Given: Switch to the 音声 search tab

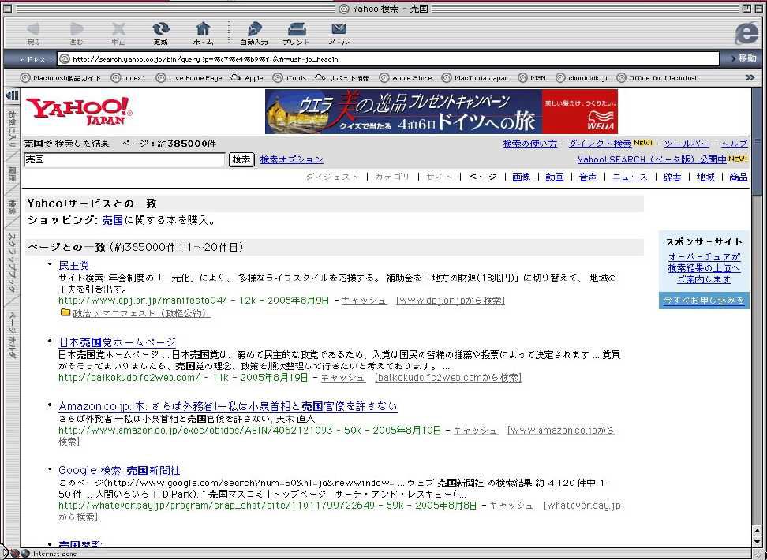Looking at the screenshot, I should point(588,177).
